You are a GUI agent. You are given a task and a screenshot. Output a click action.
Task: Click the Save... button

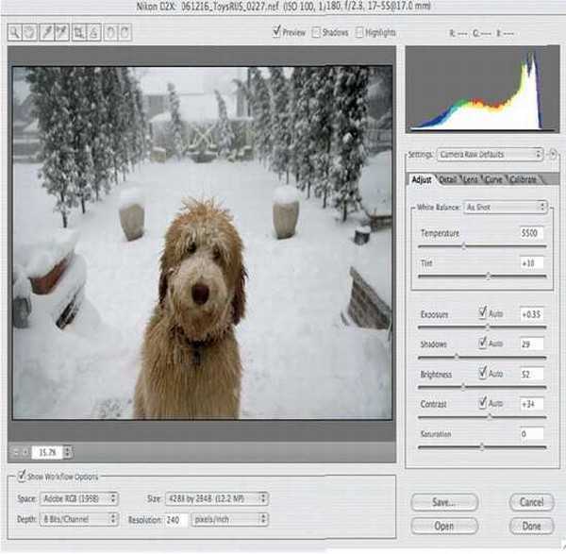pyautogui.click(x=444, y=502)
